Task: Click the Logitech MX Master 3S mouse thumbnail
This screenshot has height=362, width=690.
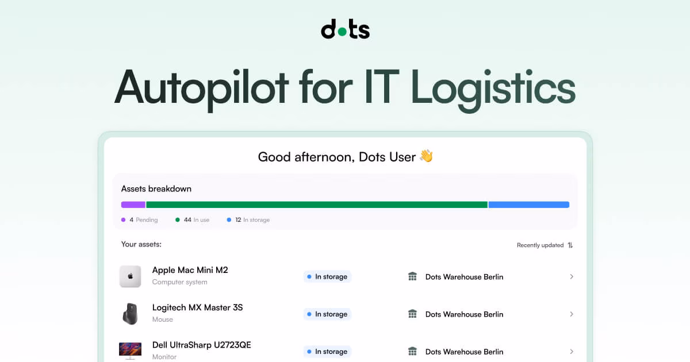Action: [x=130, y=314]
